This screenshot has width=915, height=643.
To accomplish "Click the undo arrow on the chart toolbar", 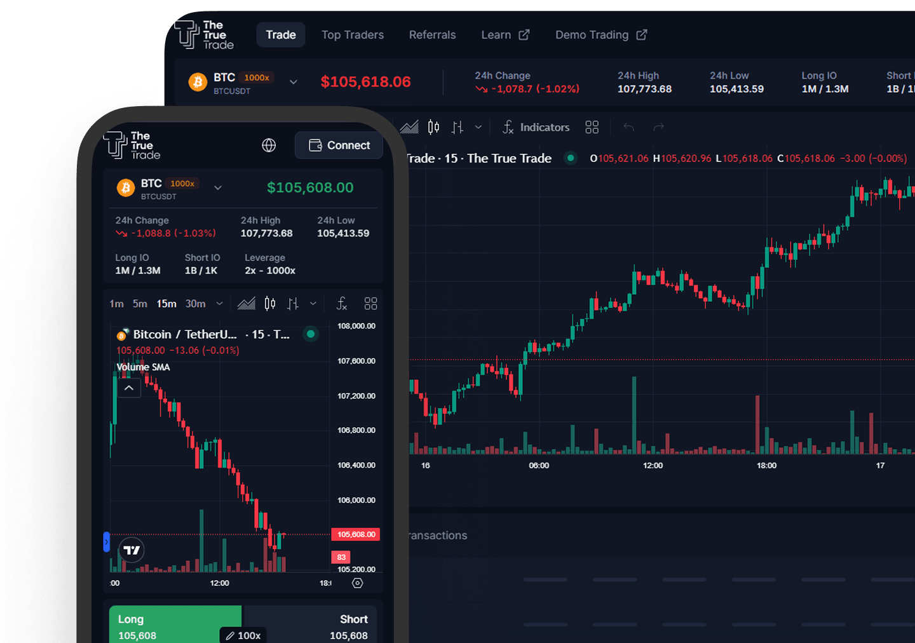I will click(628, 127).
